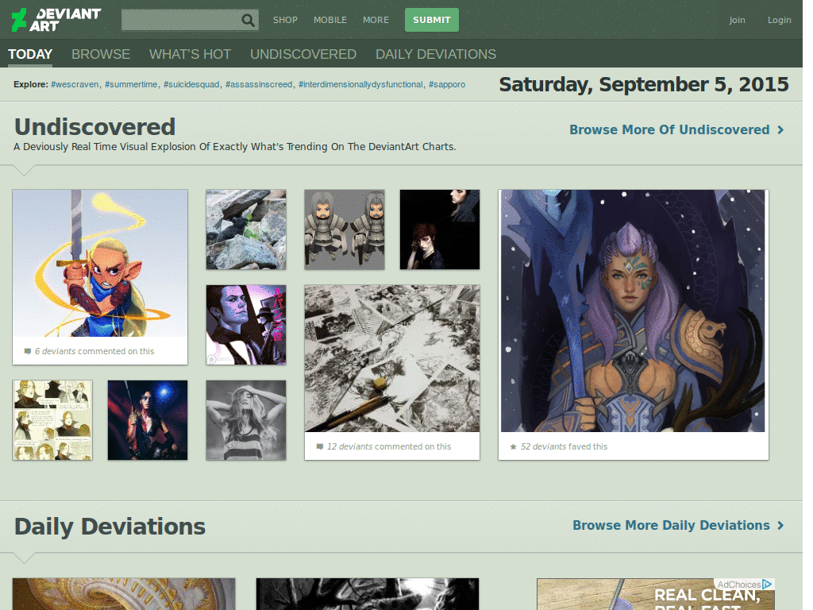
Task: Open the #interdimensionallydysfunctional tag
Action: click(x=360, y=84)
